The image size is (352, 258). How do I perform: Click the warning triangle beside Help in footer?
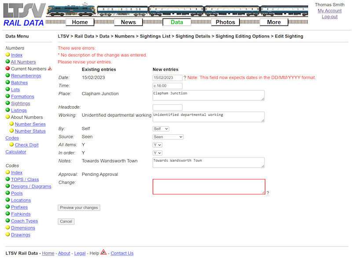(103, 253)
